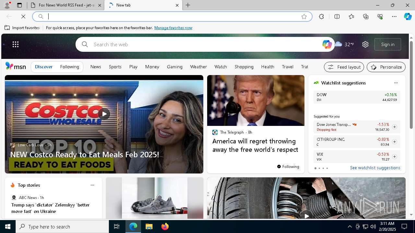
Task: Add Dow Jones Transp to watchlist
Action: 394,127
